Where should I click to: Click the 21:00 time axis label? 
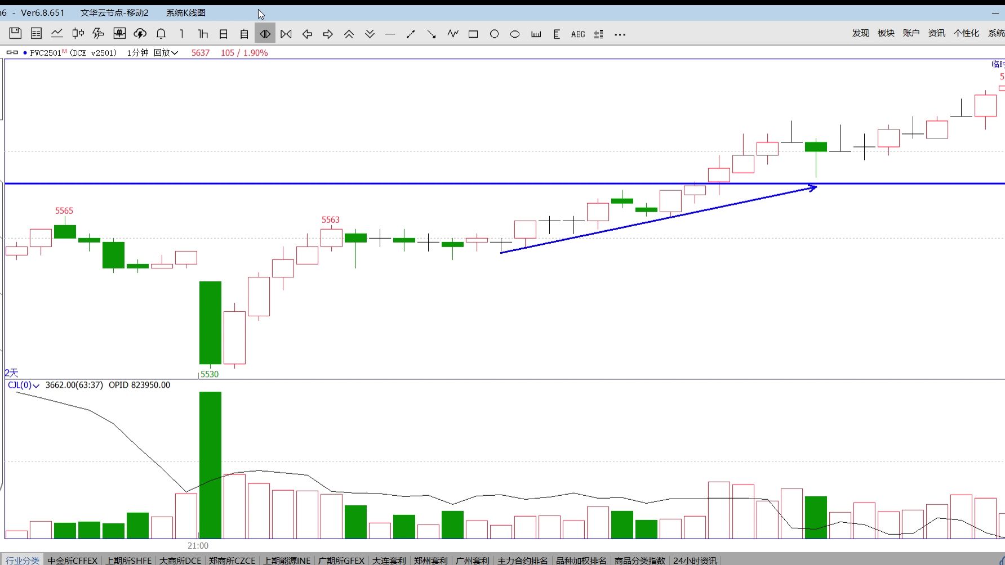(x=198, y=545)
